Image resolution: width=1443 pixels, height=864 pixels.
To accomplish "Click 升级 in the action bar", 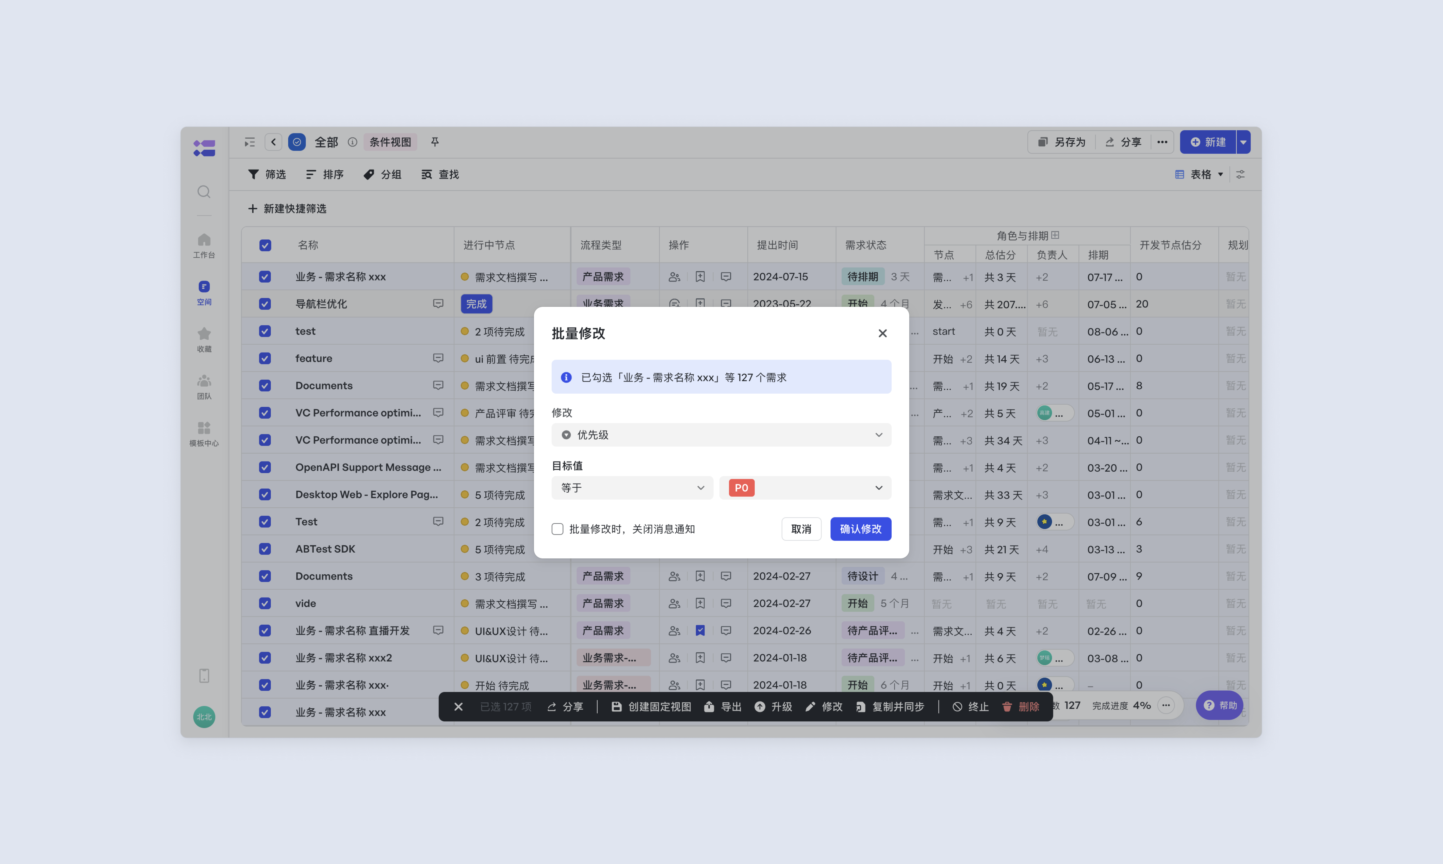I will (773, 707).
